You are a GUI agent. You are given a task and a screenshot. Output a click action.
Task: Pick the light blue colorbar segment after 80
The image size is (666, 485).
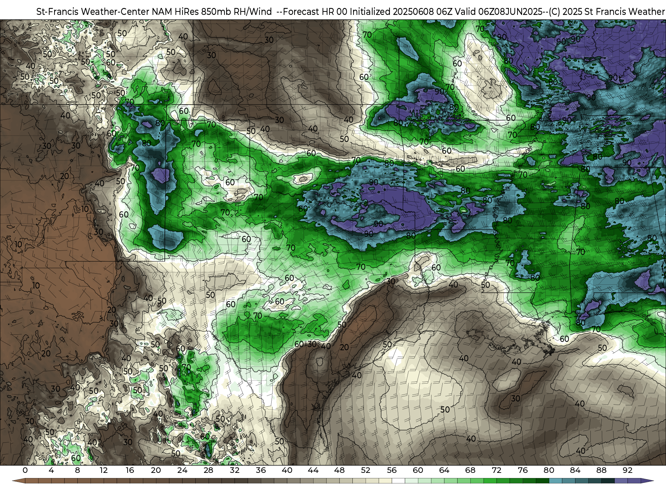[x=555, y=481]
